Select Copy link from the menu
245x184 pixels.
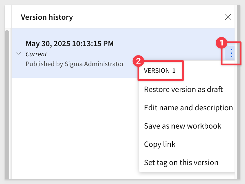pyautogui.click(x=160, y=144)
